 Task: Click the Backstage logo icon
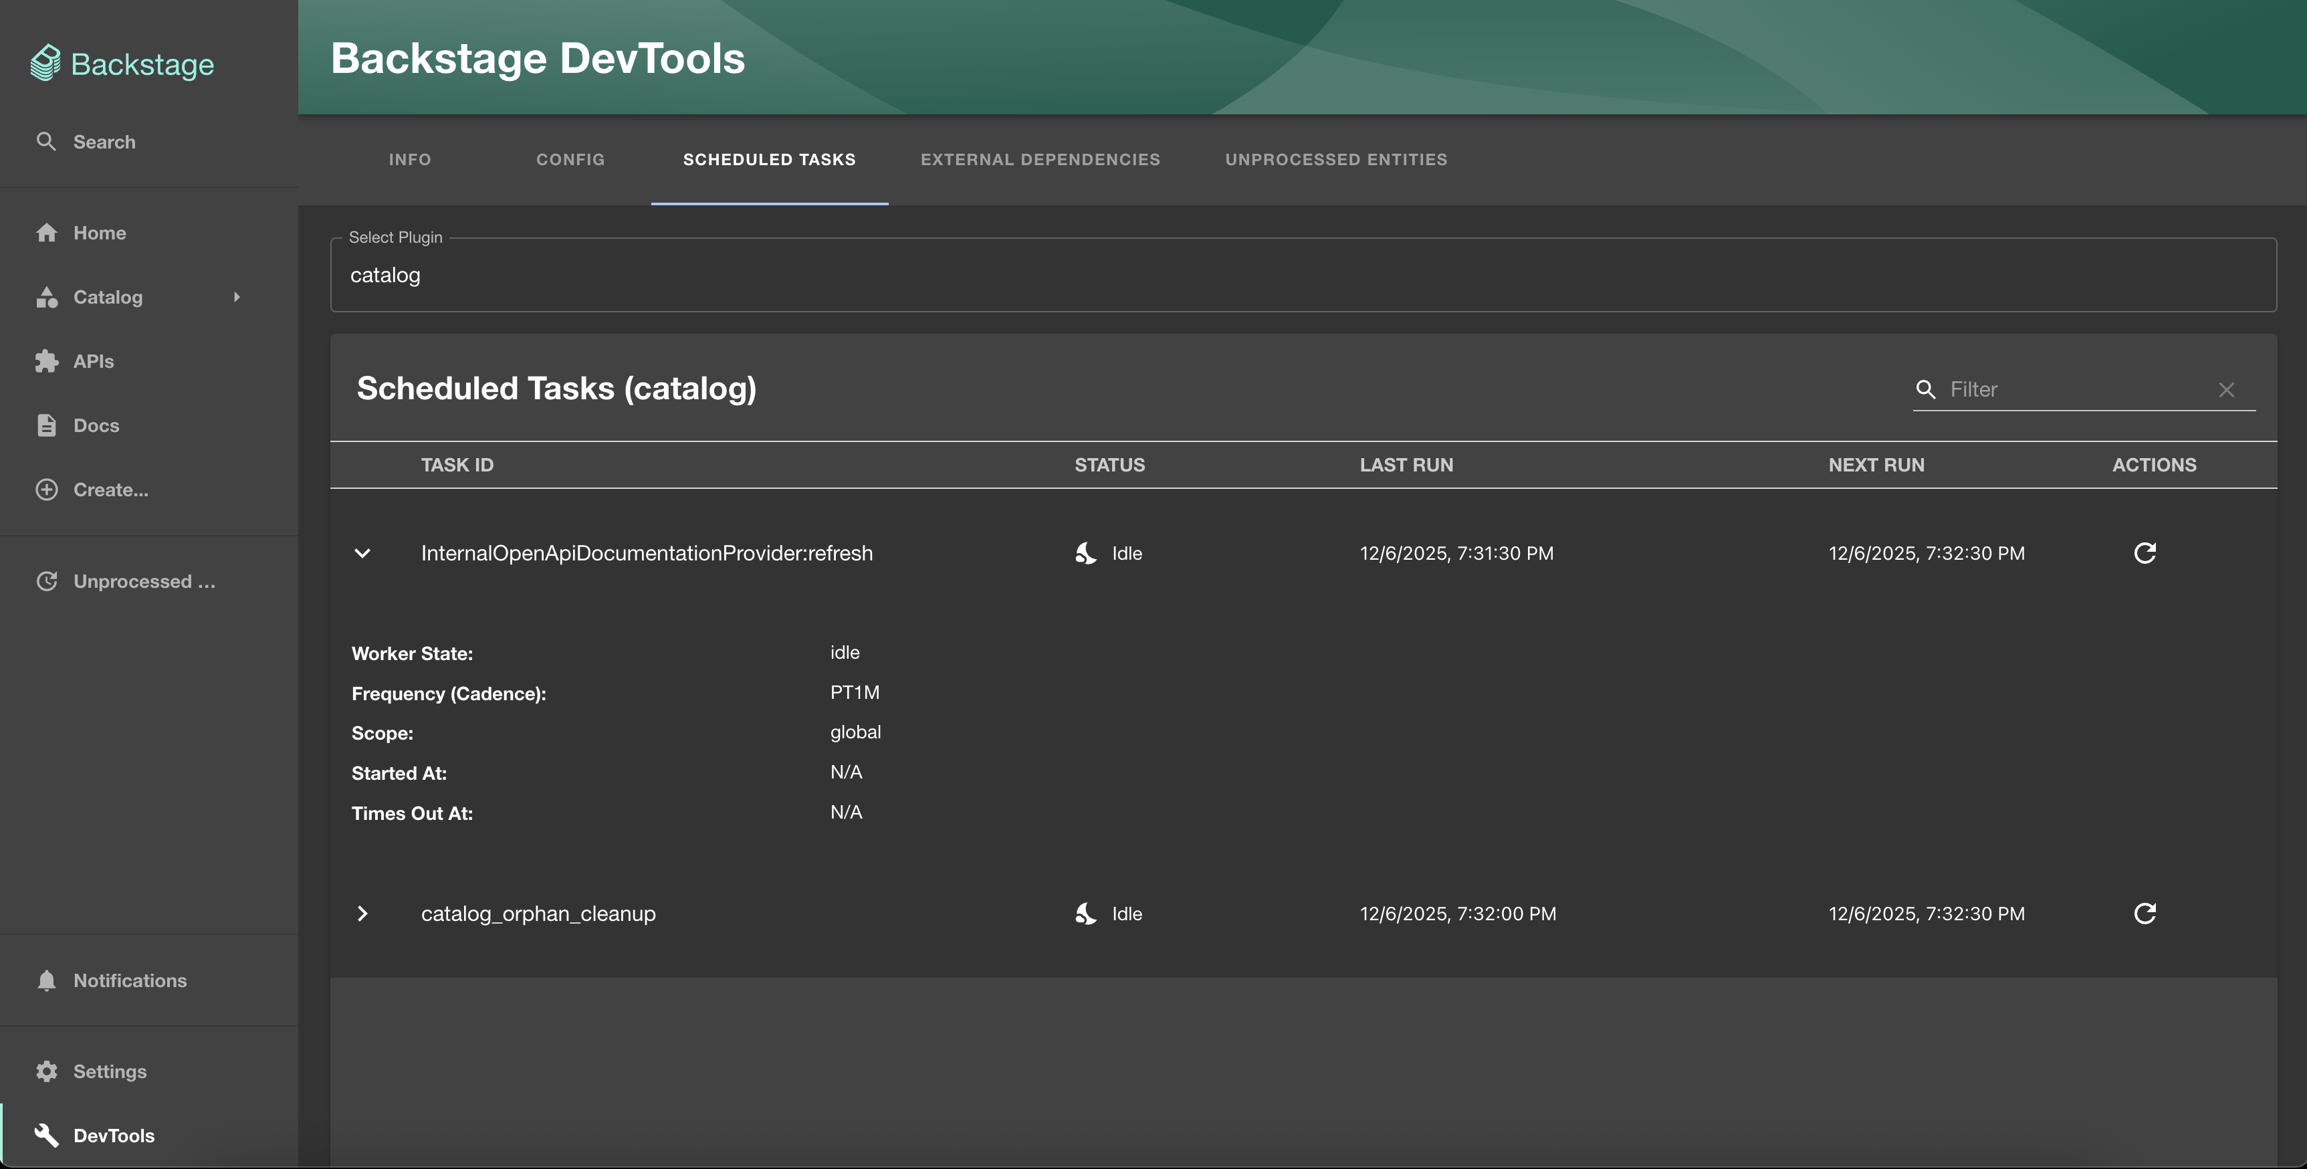(45, 64)
